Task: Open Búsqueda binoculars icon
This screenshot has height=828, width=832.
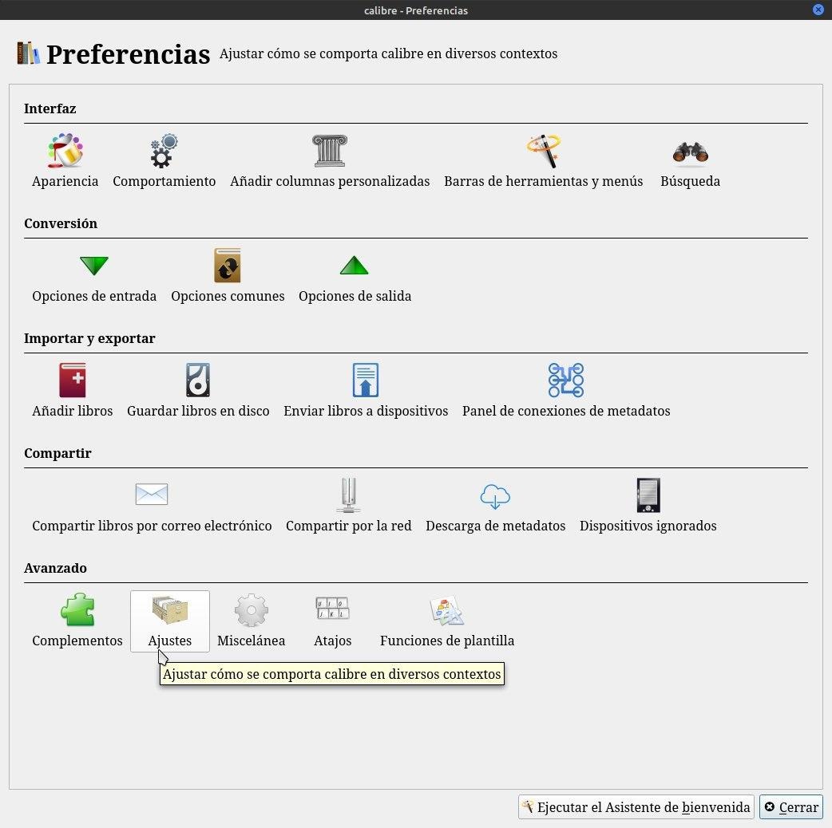Action: (x=691, y=152)
